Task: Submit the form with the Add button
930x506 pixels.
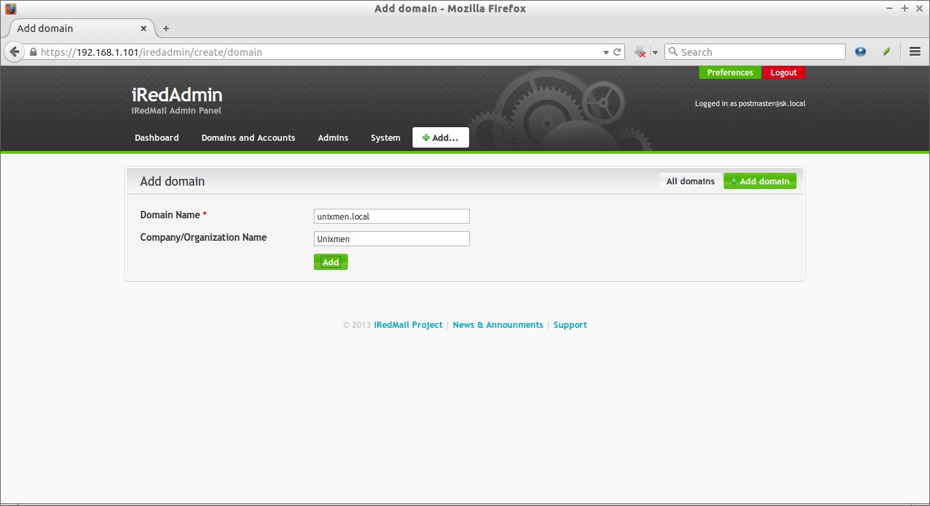Action: click(331, 262)
